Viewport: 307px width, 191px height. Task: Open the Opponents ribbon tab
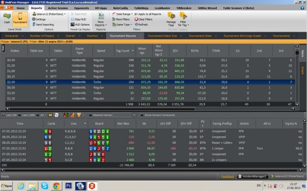[82, 8]
